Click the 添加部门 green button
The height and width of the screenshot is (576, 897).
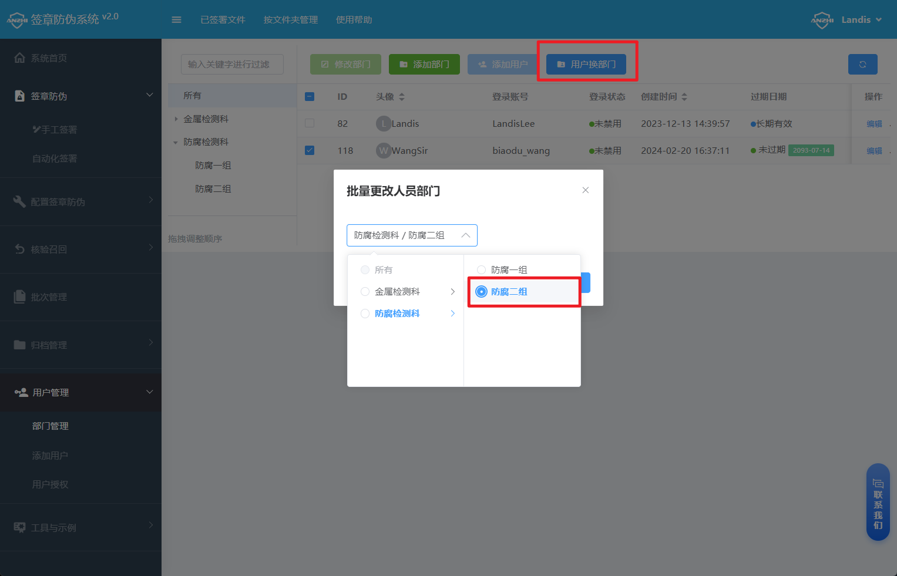(x=424, y=64)
